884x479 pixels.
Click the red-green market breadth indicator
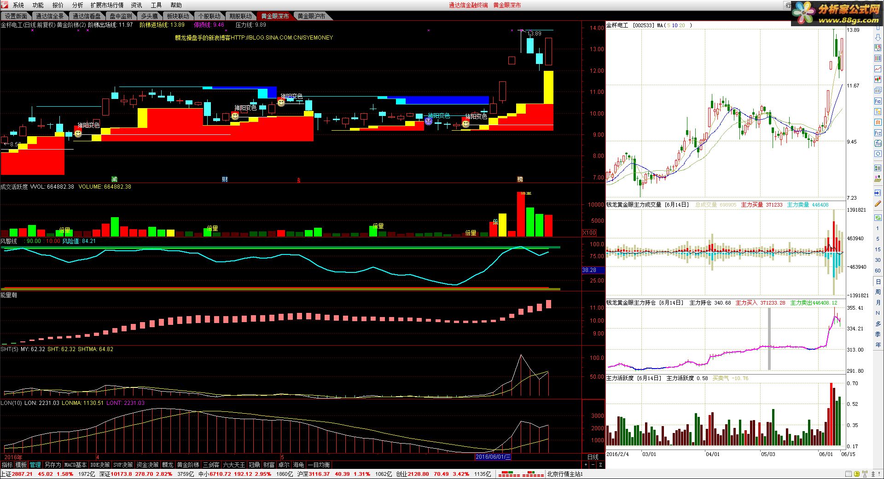(x=521, y=474)
